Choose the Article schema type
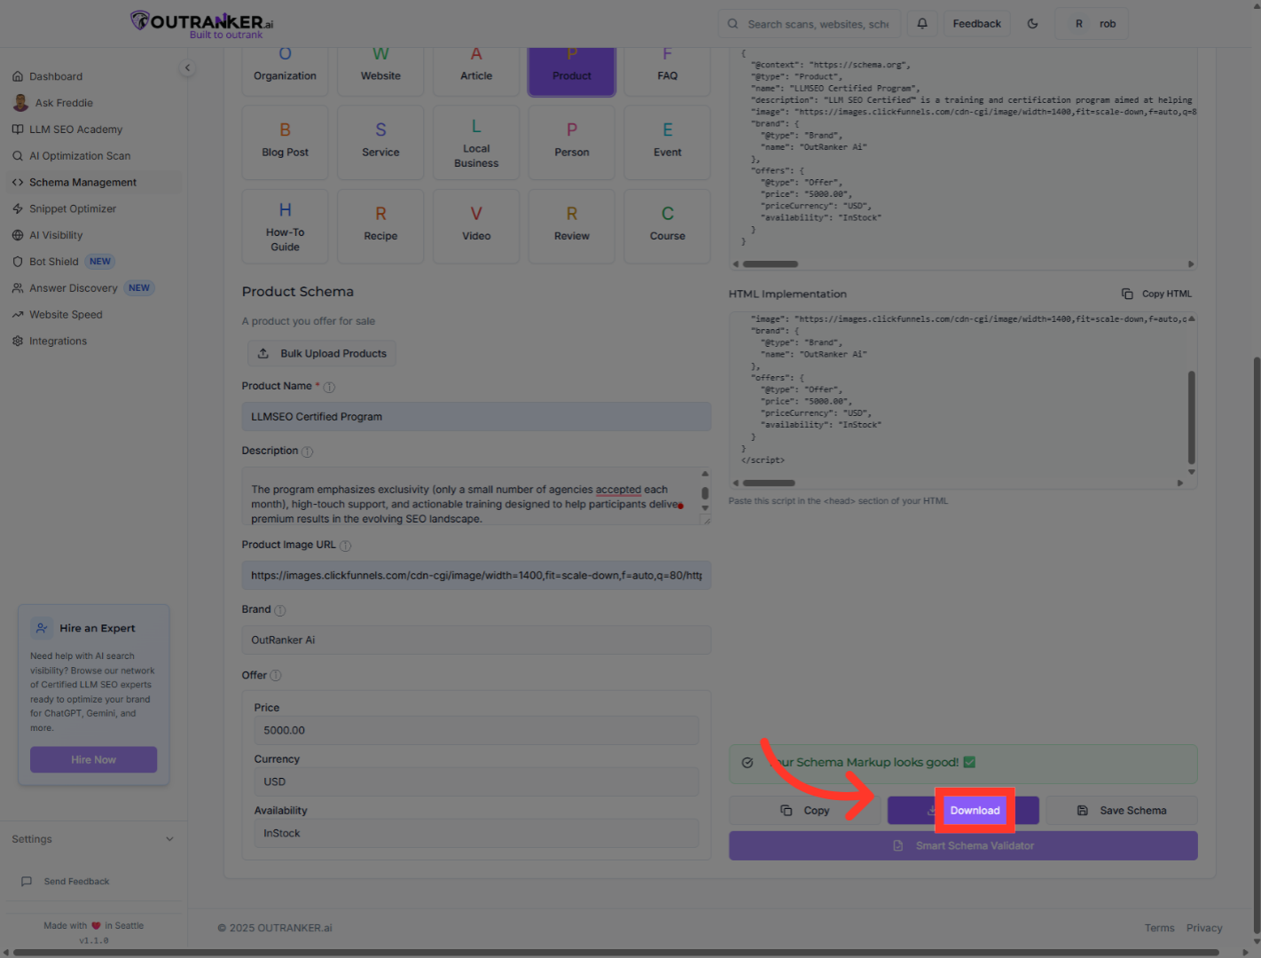This screenshot has width=1261, height=958. point(476,70)
